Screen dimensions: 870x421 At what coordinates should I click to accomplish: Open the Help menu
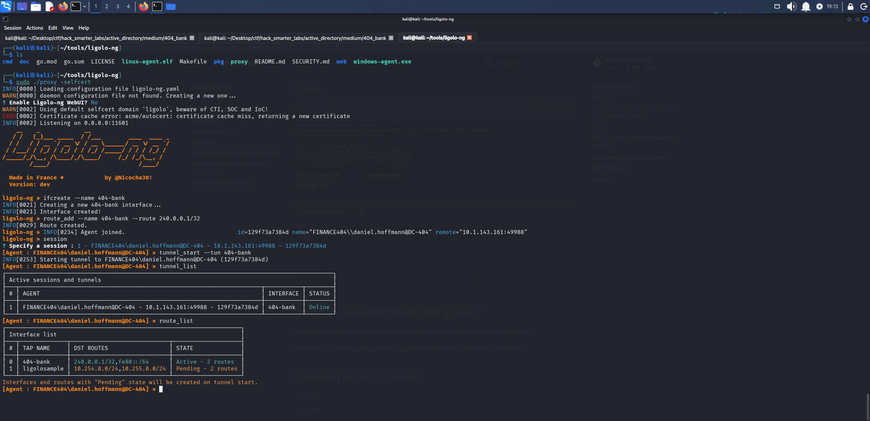84,28
